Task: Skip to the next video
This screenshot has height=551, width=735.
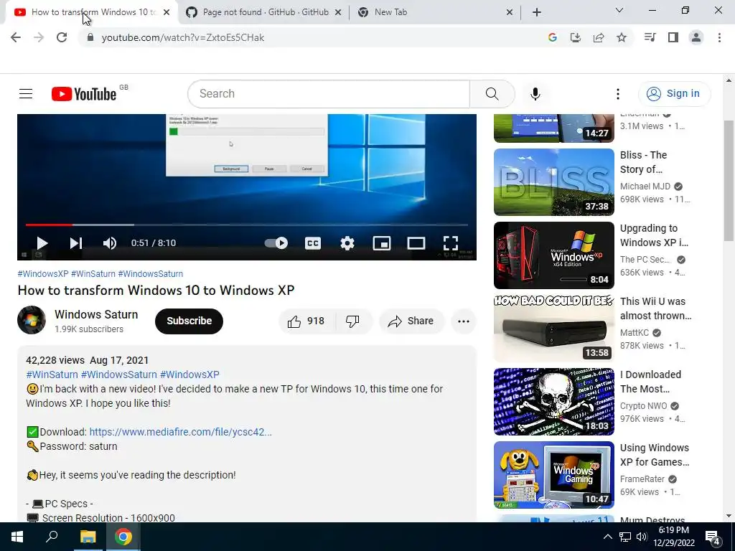Action: (x=76, y=243)
